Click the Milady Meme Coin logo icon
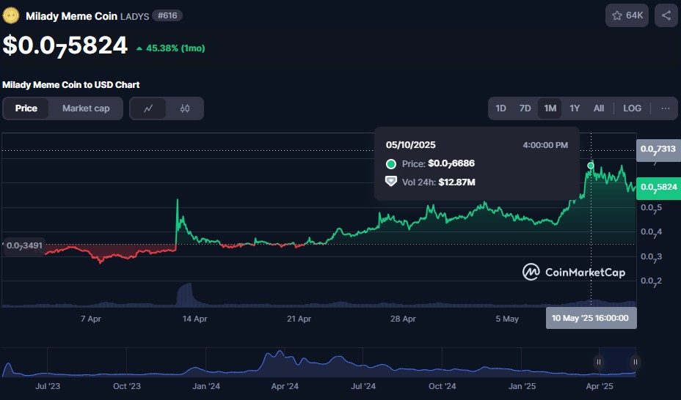 tap(11, 16)
